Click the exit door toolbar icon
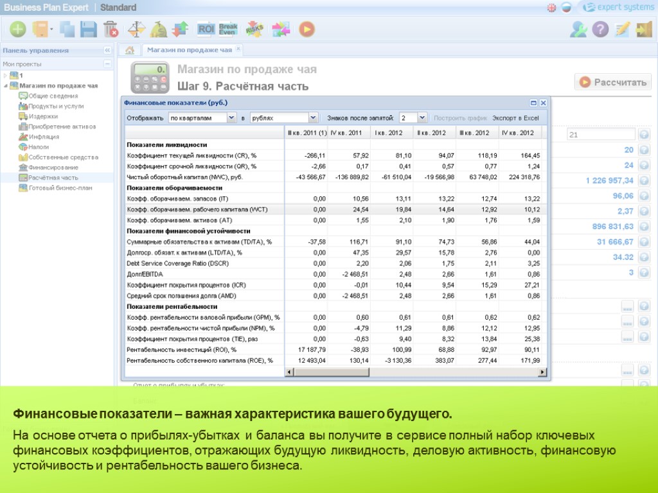The width and height of the screenshot is (658, 493). click(644, 30)
